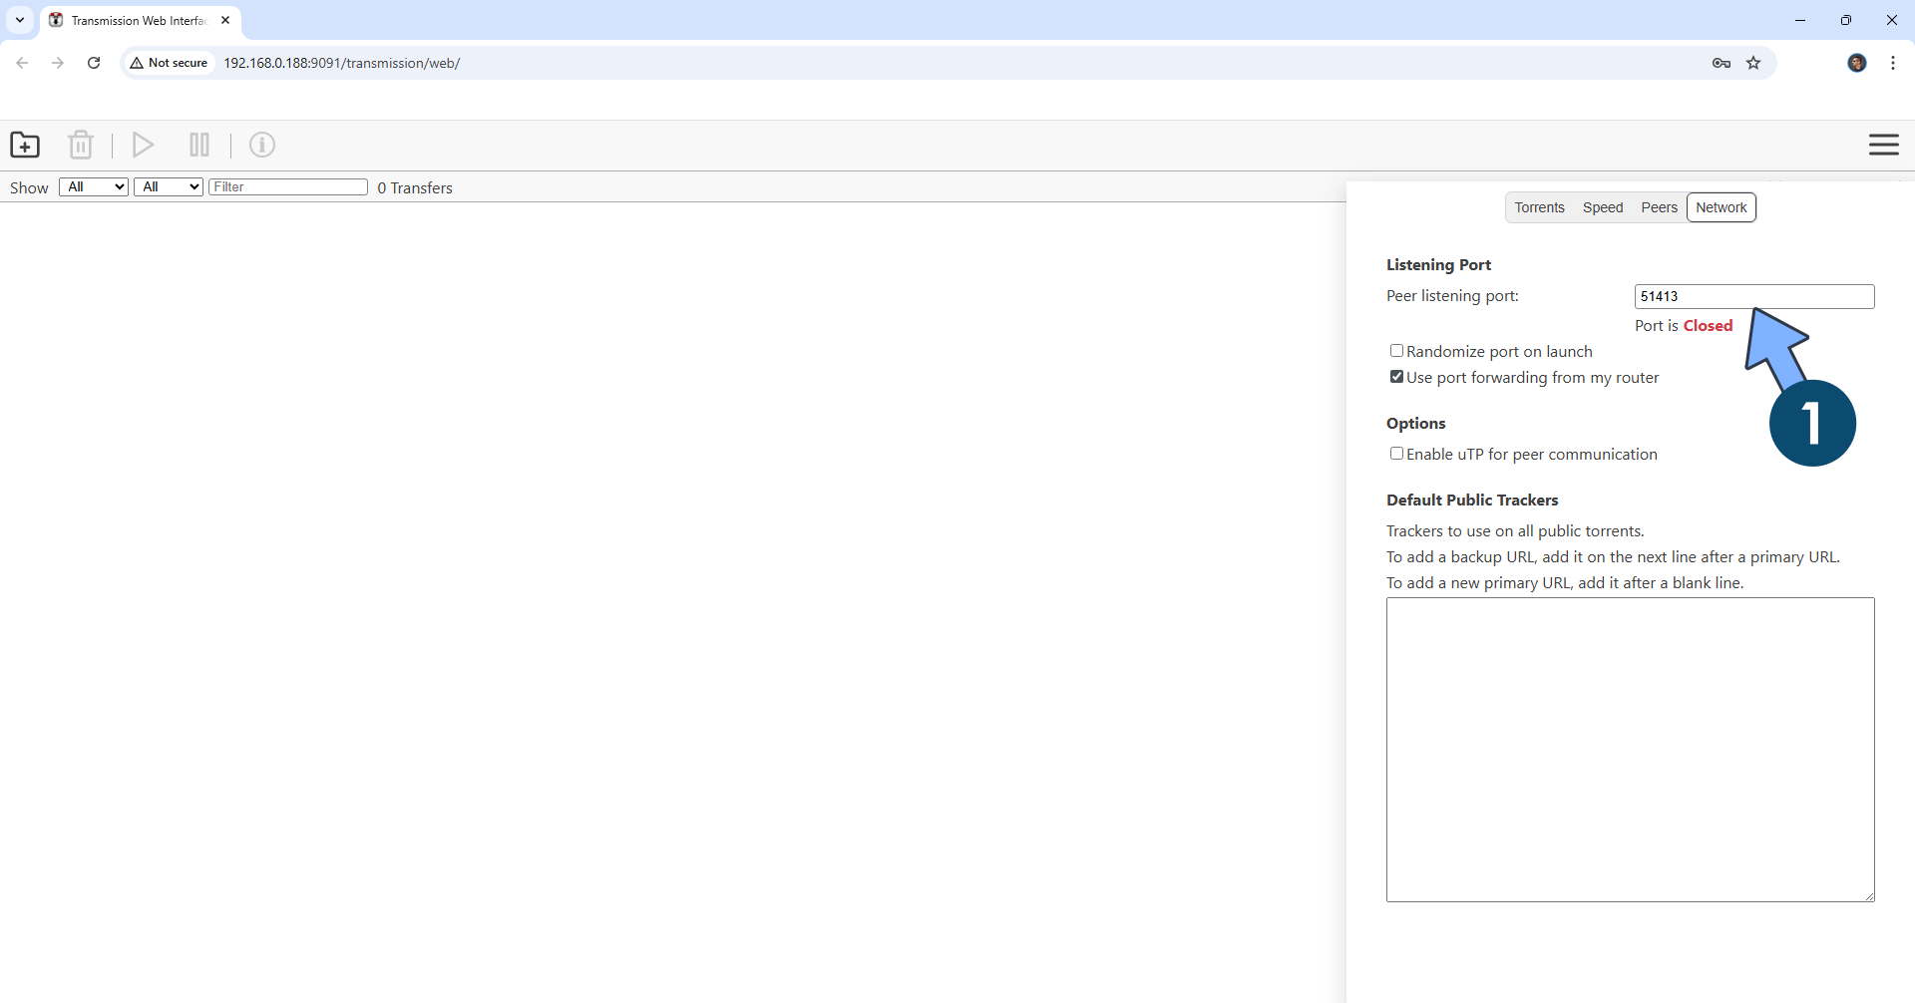Enable uTP for peer communication checkbox
1915x1003 pixels.
(1396, 454)
